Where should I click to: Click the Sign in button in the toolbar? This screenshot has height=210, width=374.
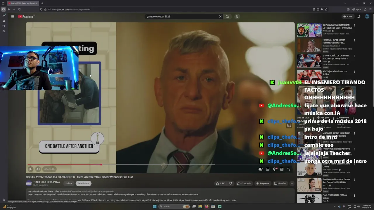click(357, 9)
